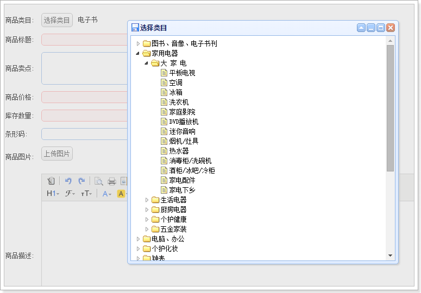Select the 家电下乡 category

(x=182, y=190)
